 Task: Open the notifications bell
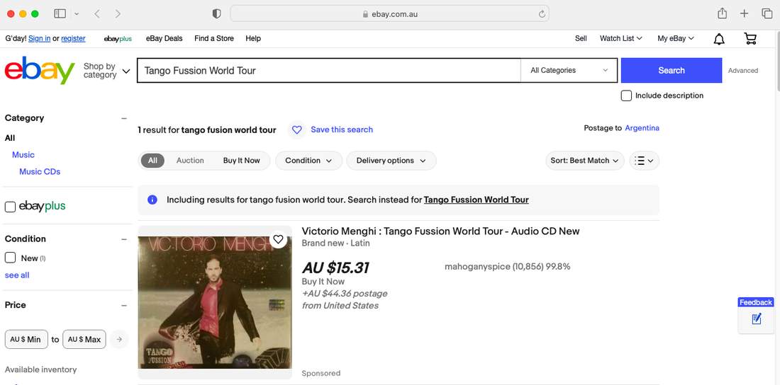coord(719,39)
